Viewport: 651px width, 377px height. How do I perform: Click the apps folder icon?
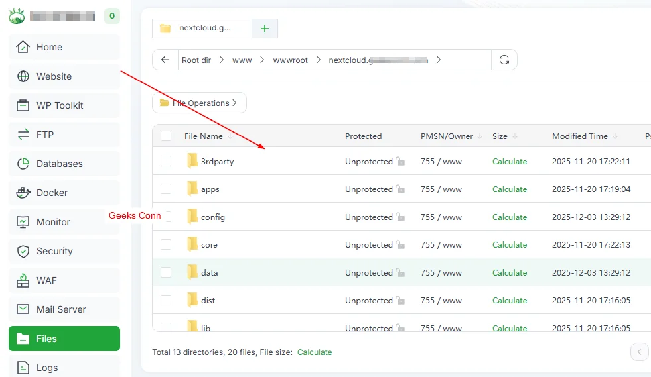[x=192, y=189]
